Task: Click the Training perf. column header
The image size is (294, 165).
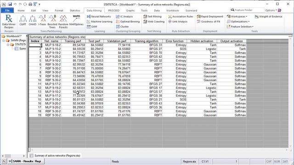Action: 73,41
